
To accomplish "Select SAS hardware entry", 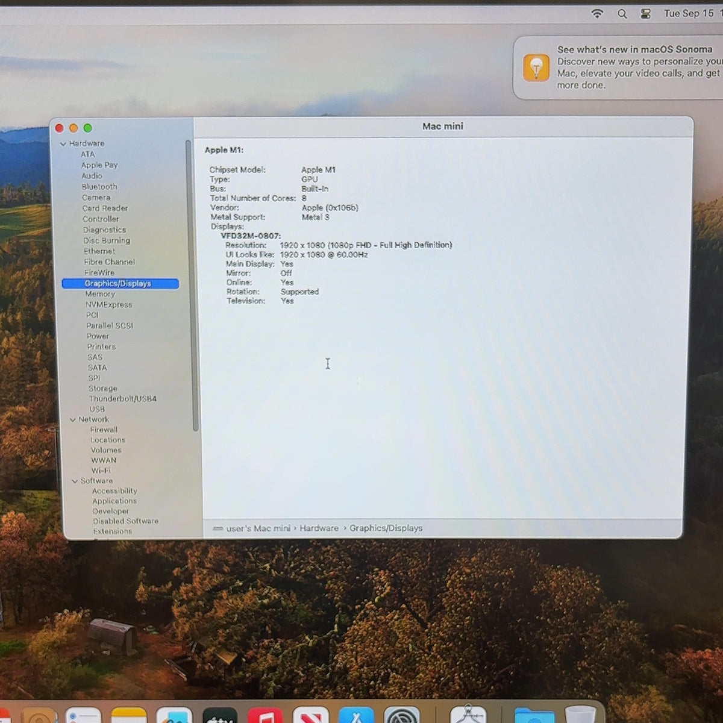I will 95,357.
